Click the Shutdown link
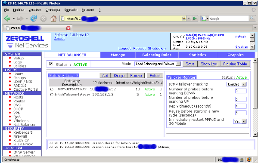The image size is (258, 163). click(x=157, y=49)
